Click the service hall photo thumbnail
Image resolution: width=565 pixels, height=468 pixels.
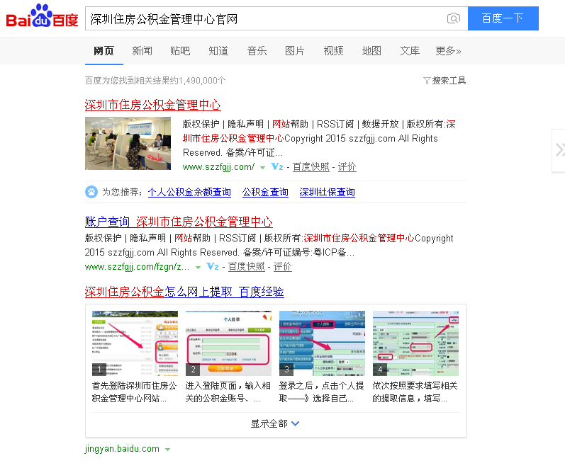(x=128, y=143)
